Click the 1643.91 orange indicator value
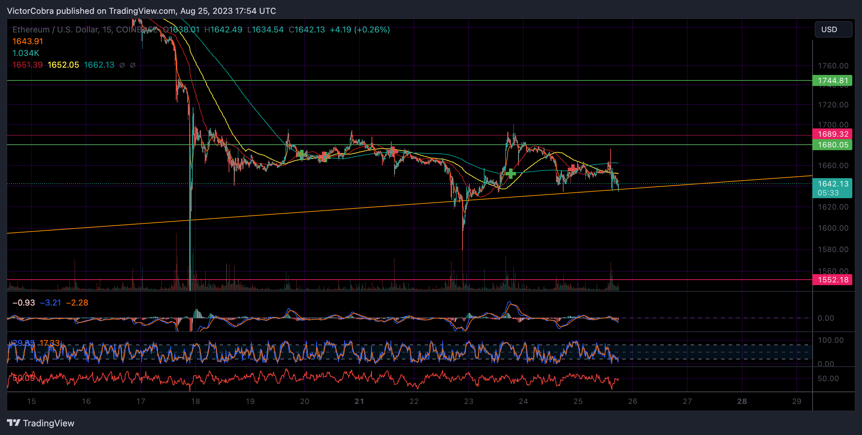The height and width of the screenshot is (435, 862). pyautogui.click(x=28, y=41)
